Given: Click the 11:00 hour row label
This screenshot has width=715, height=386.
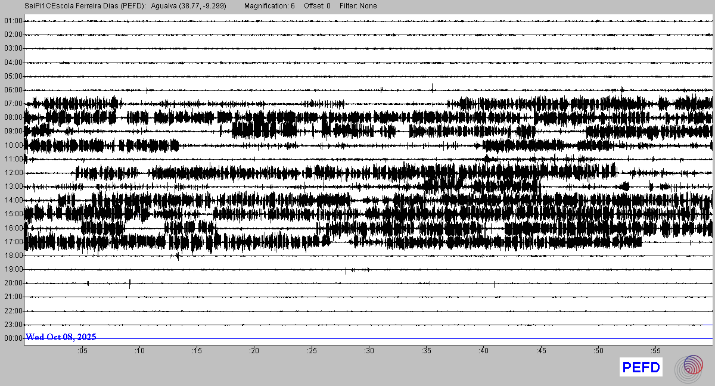Looking at the screenshot, I should tap(13, 159).
